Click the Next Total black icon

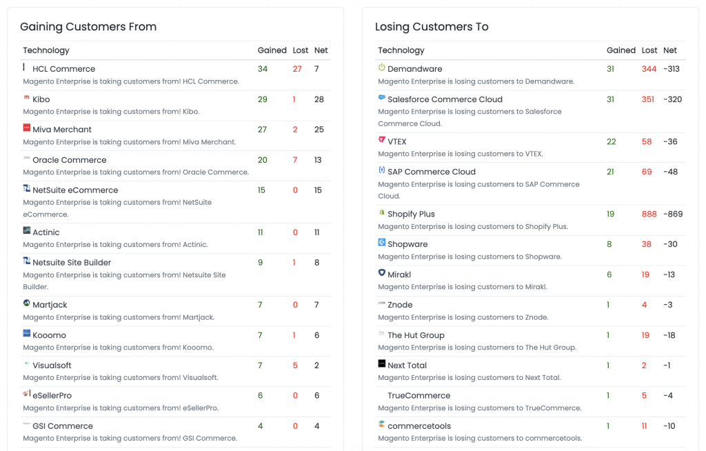382,363
